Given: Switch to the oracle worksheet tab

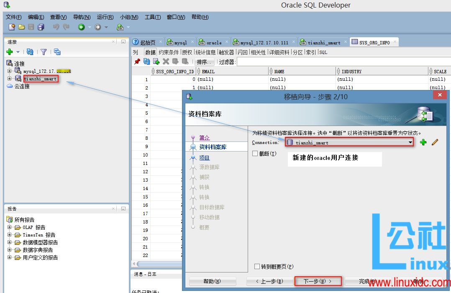Looking at the screenshot, I should coord(214,43).
